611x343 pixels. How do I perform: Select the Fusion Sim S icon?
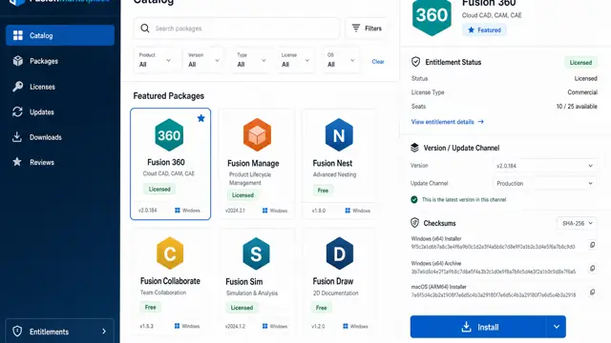tap(256, 253)
